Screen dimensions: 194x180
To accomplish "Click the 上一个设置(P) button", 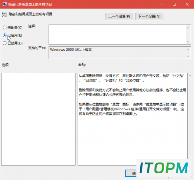I will (x=119, y=16).
